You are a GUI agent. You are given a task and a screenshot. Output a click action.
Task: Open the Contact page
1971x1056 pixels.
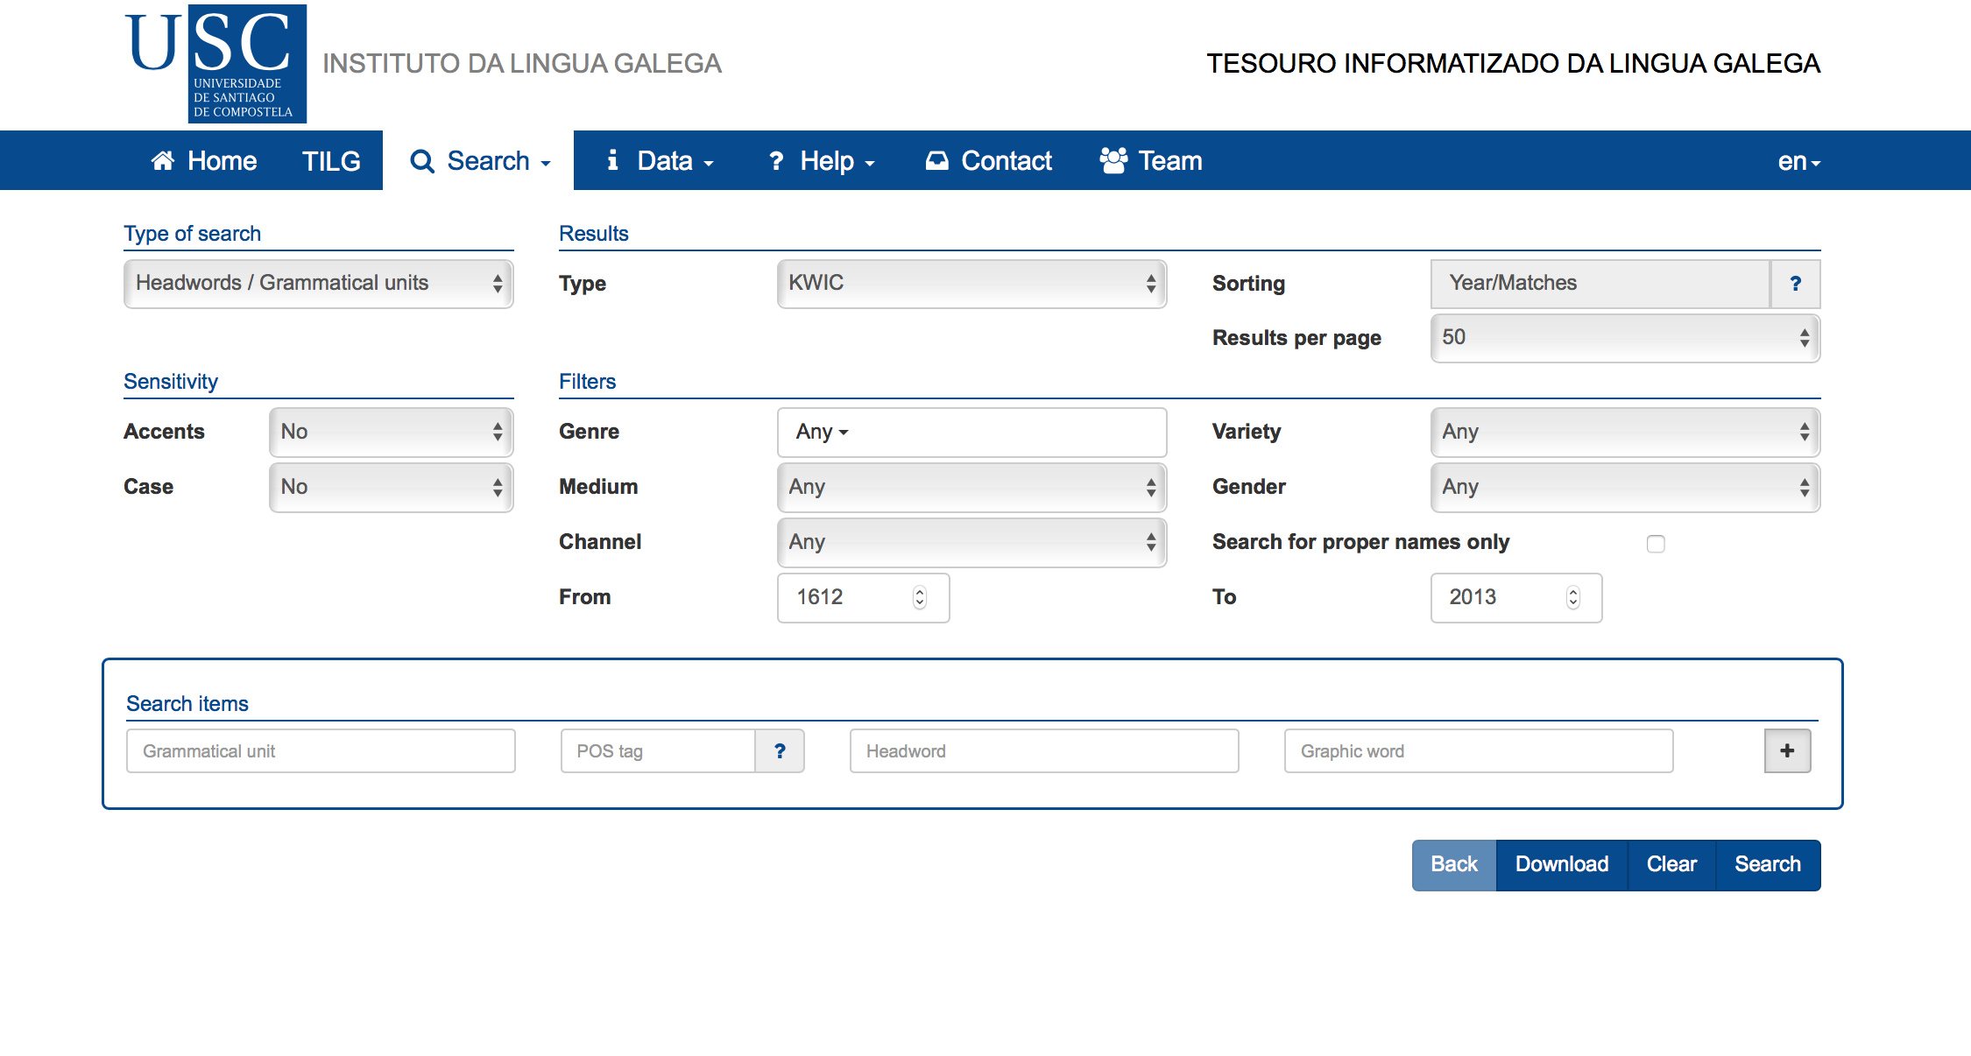coord(988,161)
